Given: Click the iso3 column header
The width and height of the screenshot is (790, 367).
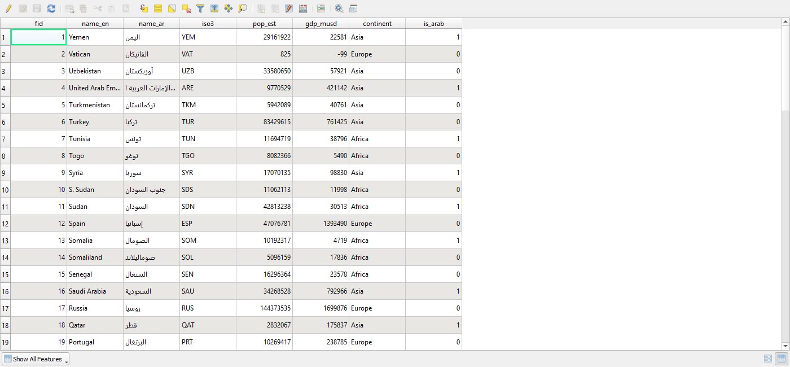Looking at the screenshot, I should click(208, 23).
